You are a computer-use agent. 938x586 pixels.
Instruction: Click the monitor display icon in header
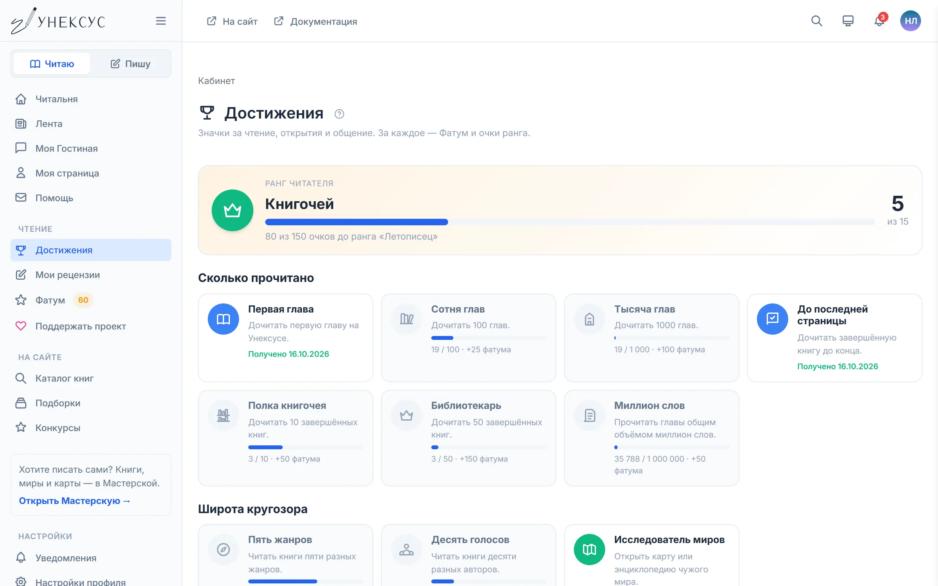(x=848, y=21)
